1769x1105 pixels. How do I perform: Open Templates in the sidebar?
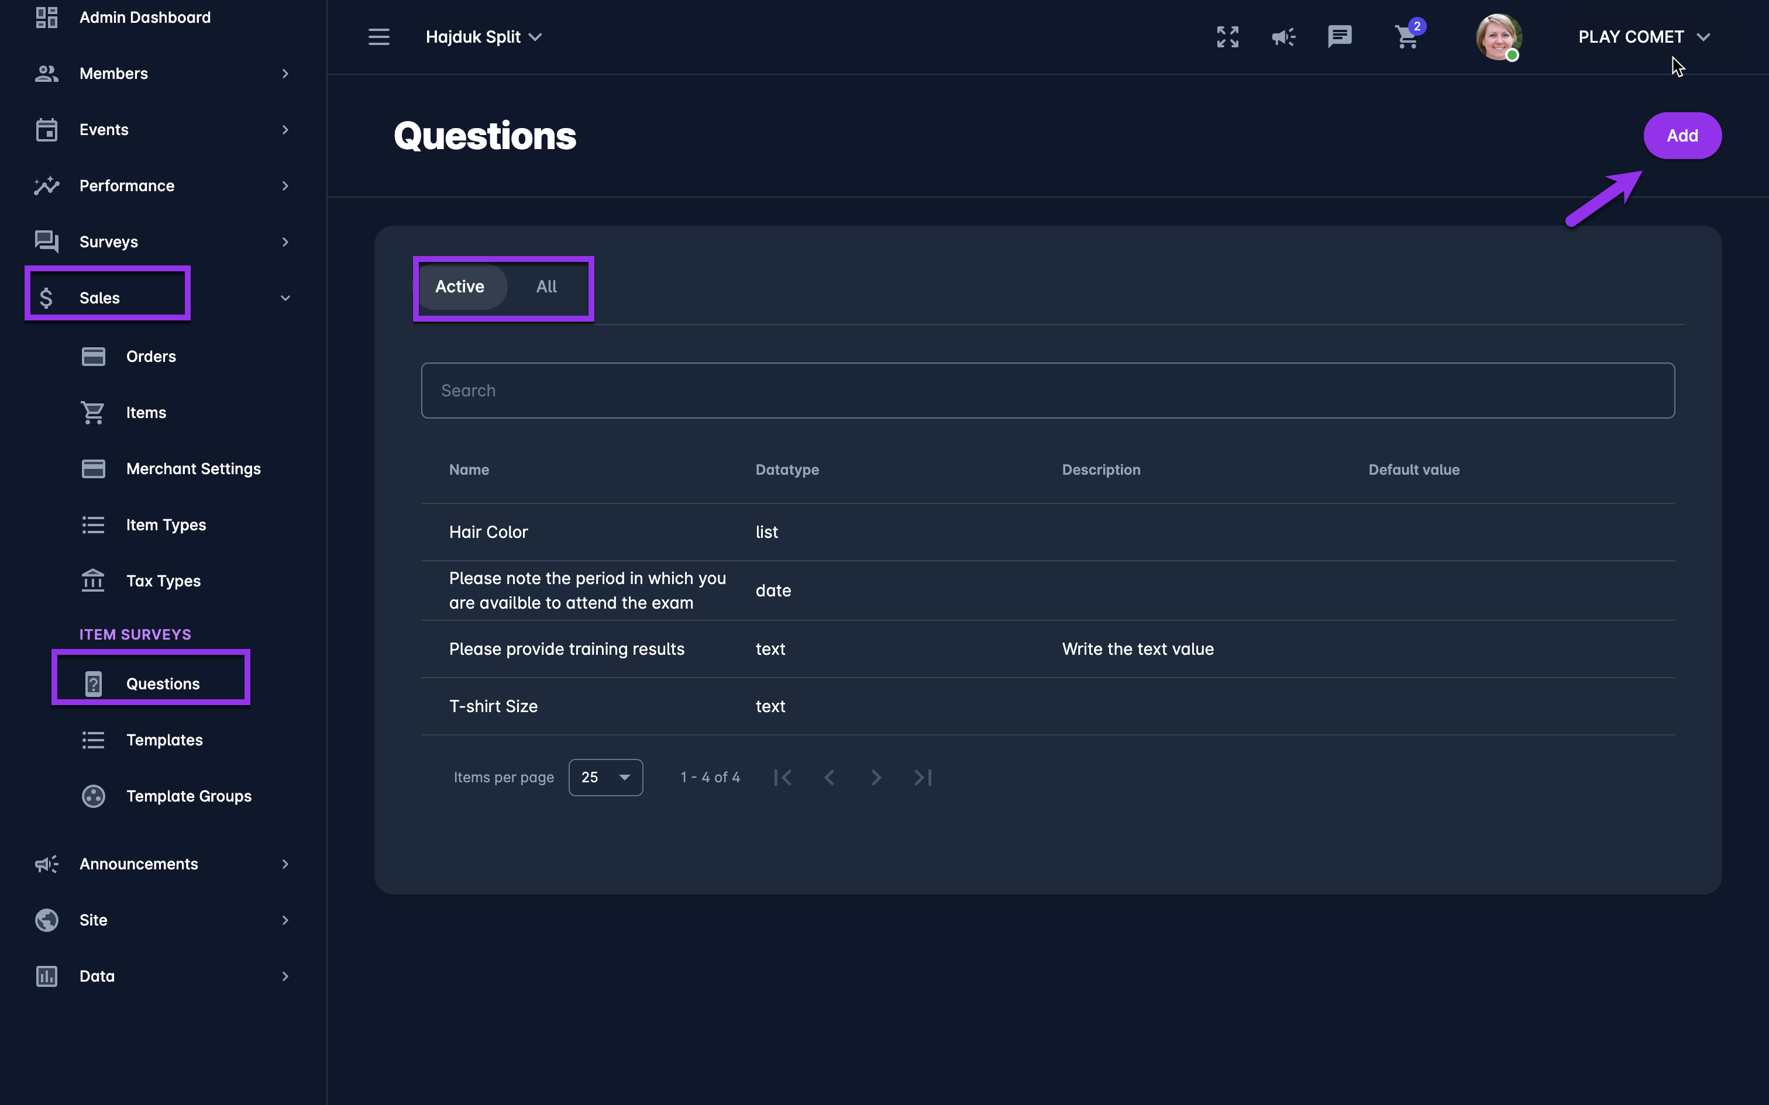pos(164,740)
